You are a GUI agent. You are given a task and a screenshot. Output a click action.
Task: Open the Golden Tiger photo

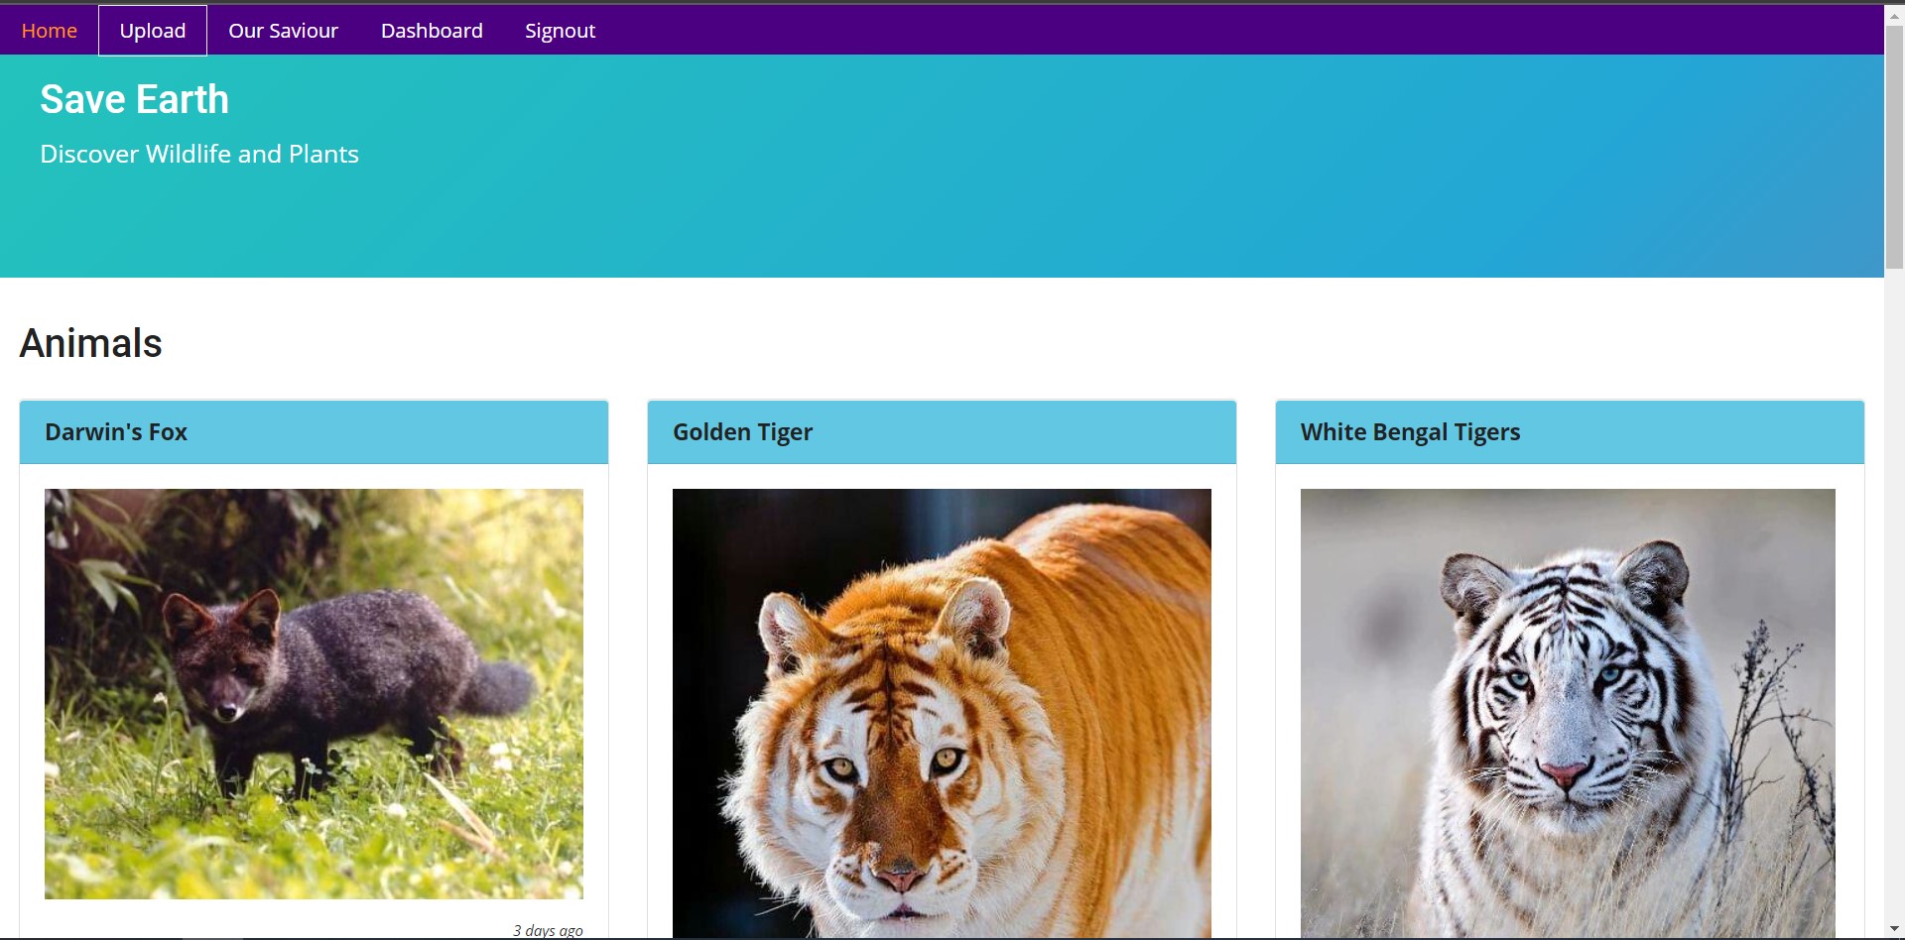coord(942,713)
